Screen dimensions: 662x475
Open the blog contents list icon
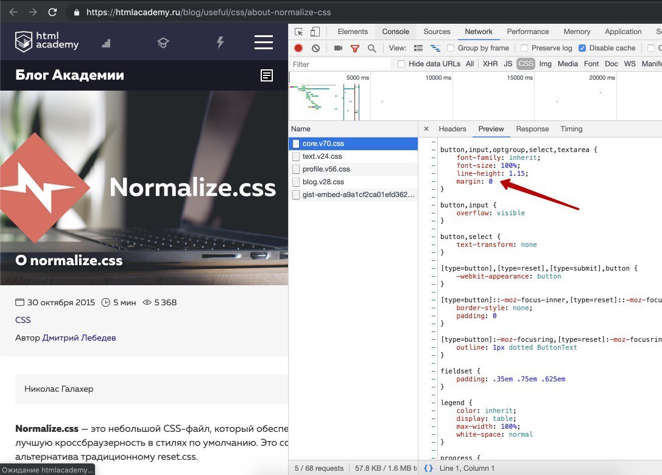pos(267,75)
